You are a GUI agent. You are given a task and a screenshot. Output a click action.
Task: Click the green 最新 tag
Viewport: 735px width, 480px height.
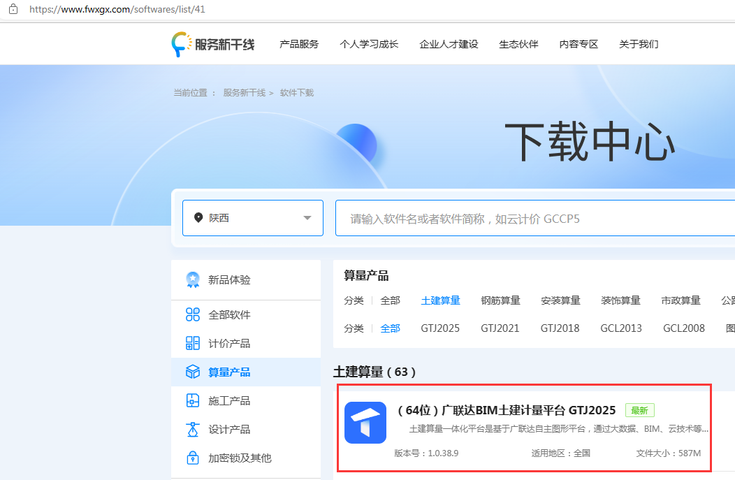(x=639, y=411)
